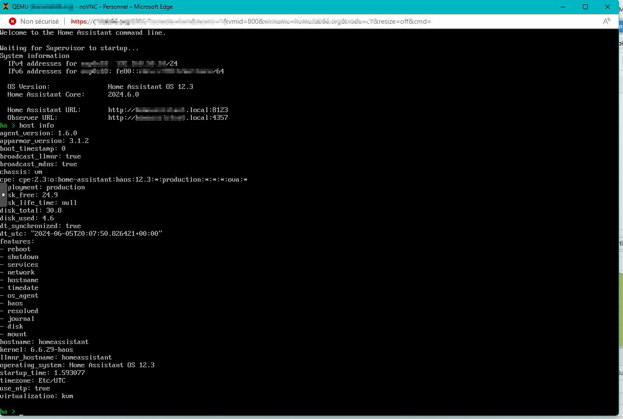Click the '- haos' feature entry
Screen dimensions: 623x419
click(x=12, y=303)
